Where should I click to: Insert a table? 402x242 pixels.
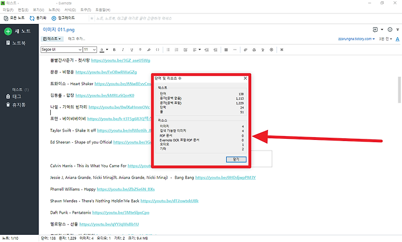226,50
